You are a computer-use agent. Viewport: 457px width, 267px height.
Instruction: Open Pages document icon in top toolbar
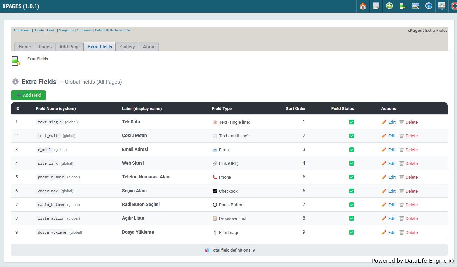coord(376,6)
